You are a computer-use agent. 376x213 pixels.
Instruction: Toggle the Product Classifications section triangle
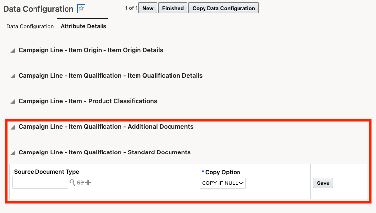[x=13, y=101]
